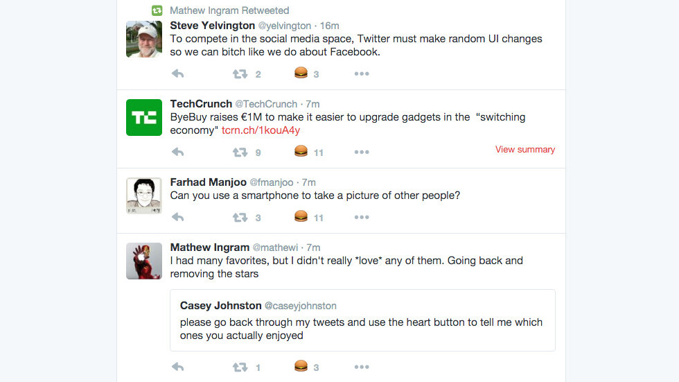Like Farhad Manjoo's tweet with burger icon

301,216
